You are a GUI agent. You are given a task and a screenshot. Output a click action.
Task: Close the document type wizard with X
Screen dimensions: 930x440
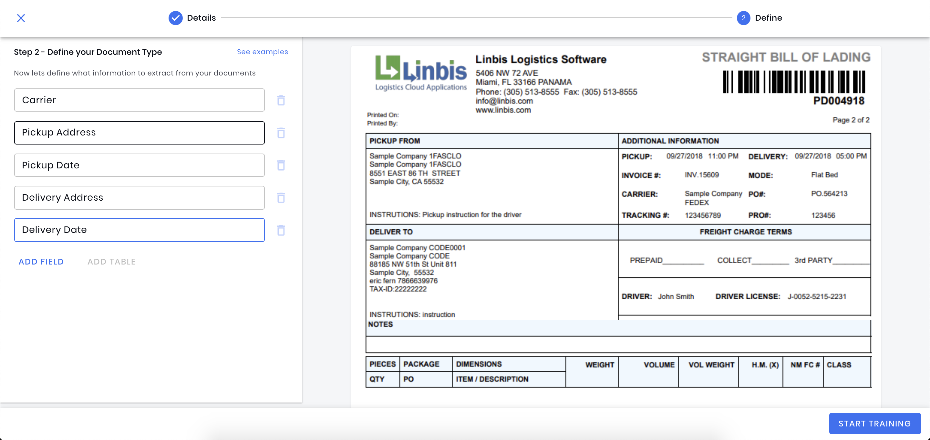pyautogui.click(x=21, y=18)
